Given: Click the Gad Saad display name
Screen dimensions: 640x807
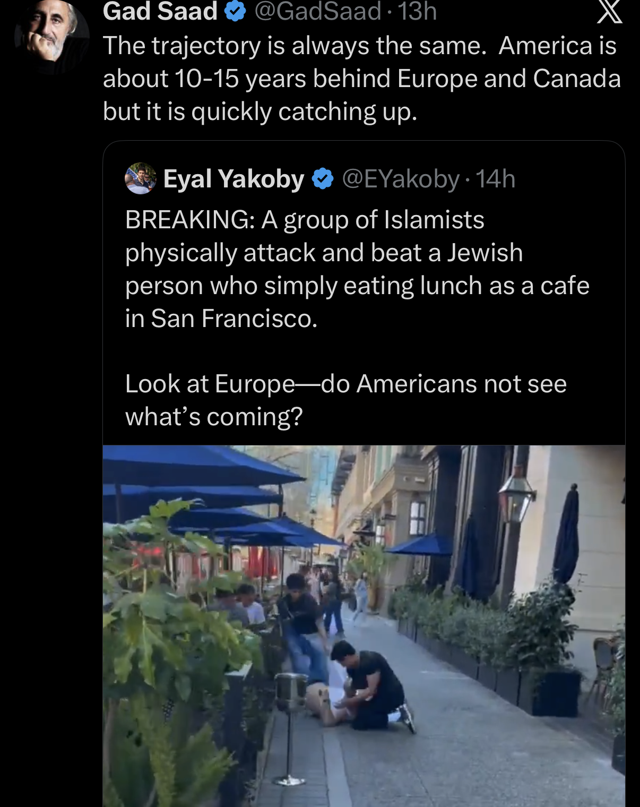Looking at the screenshot, I should coord(160,12).
